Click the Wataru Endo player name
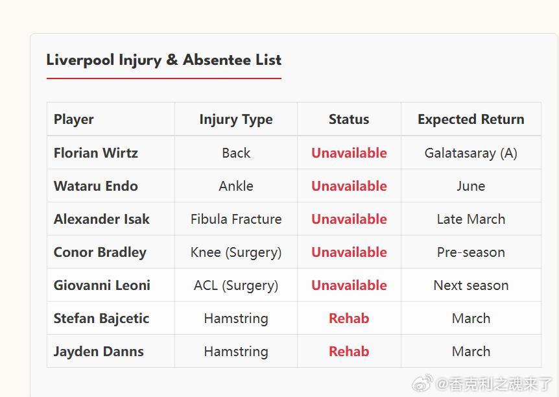Image resolution: width=559 pixels, height=397 pixels. 96,186
